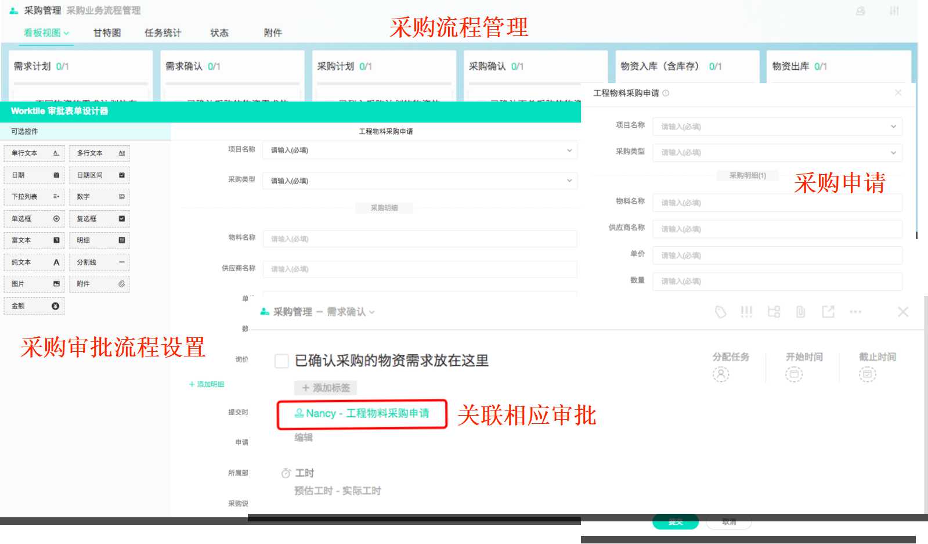Image resolution: width=928 pixels, height=544 pixels.
Task: Expand 项目名称 dropdown in form designer
Action: coord(569,150)
